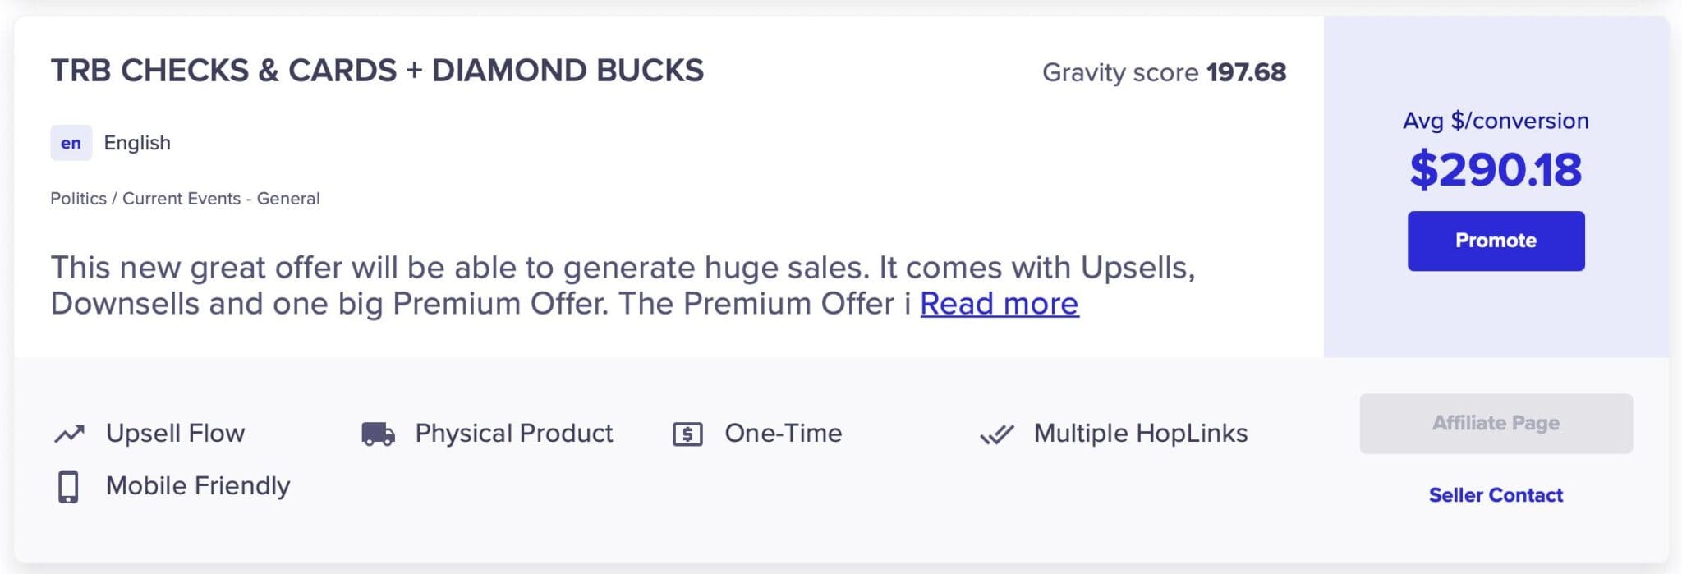The width and height of the screenshot is (1682, 574).
Task: Click the Gravity score 197.68 value
Action: (x=1246, y=72)
